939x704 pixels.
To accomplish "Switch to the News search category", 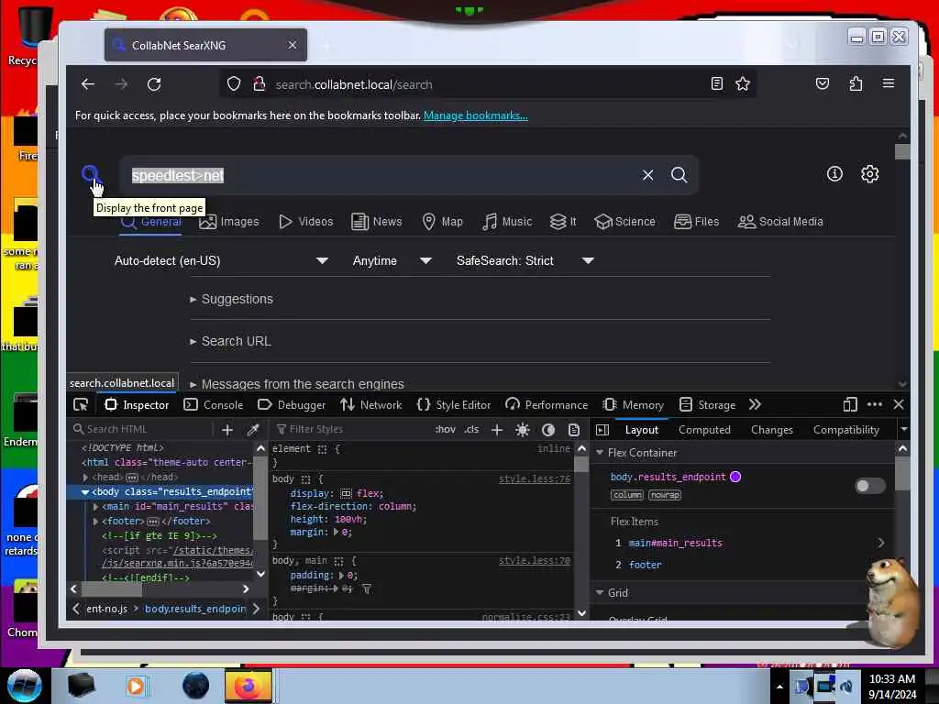I will (x=377, y=222).
